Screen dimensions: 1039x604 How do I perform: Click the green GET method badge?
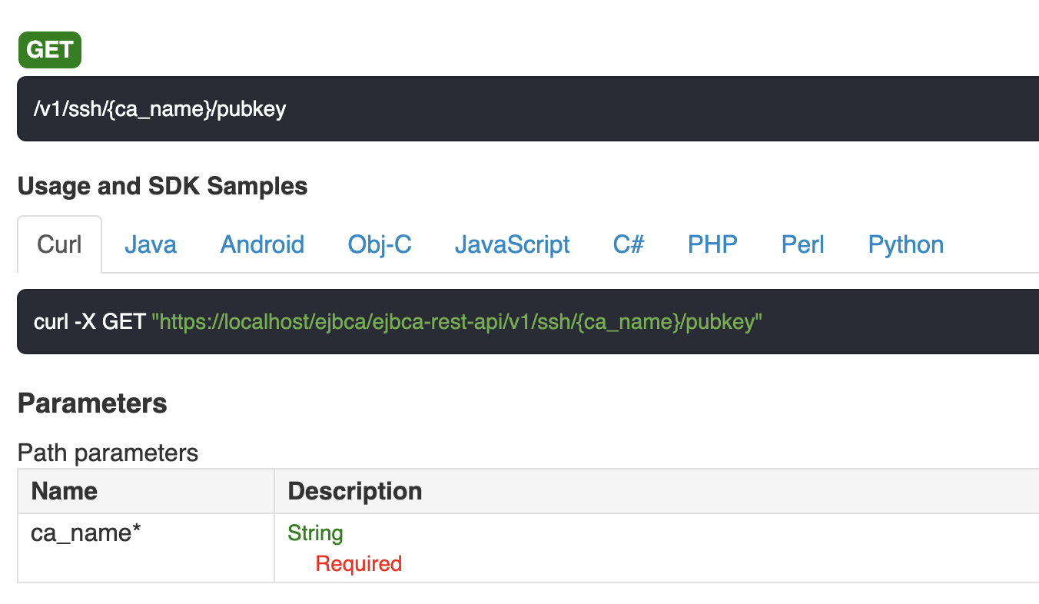(49, 50)
